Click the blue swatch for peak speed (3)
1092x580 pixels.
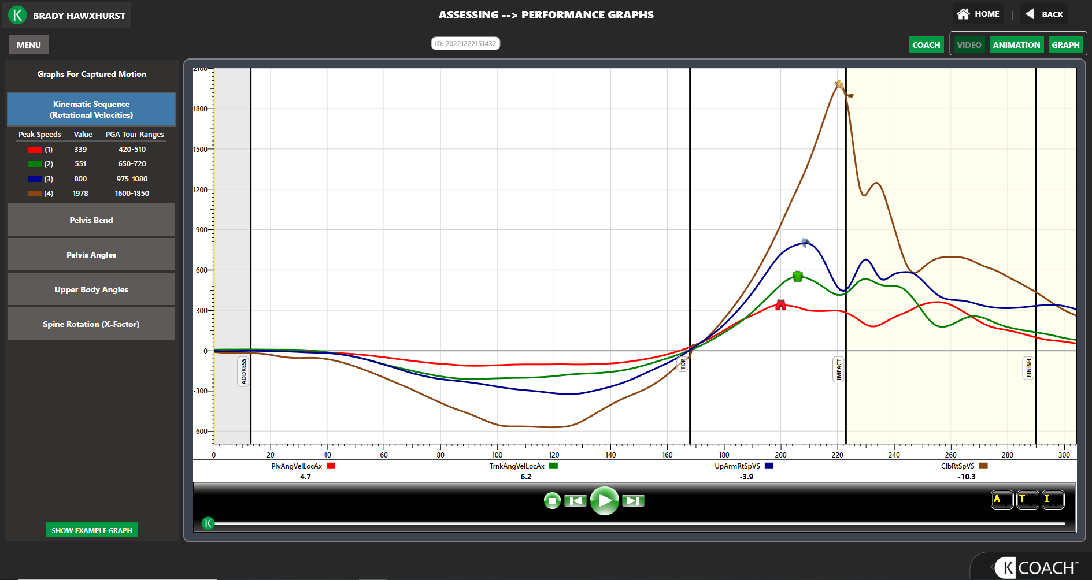click(35, 179)
